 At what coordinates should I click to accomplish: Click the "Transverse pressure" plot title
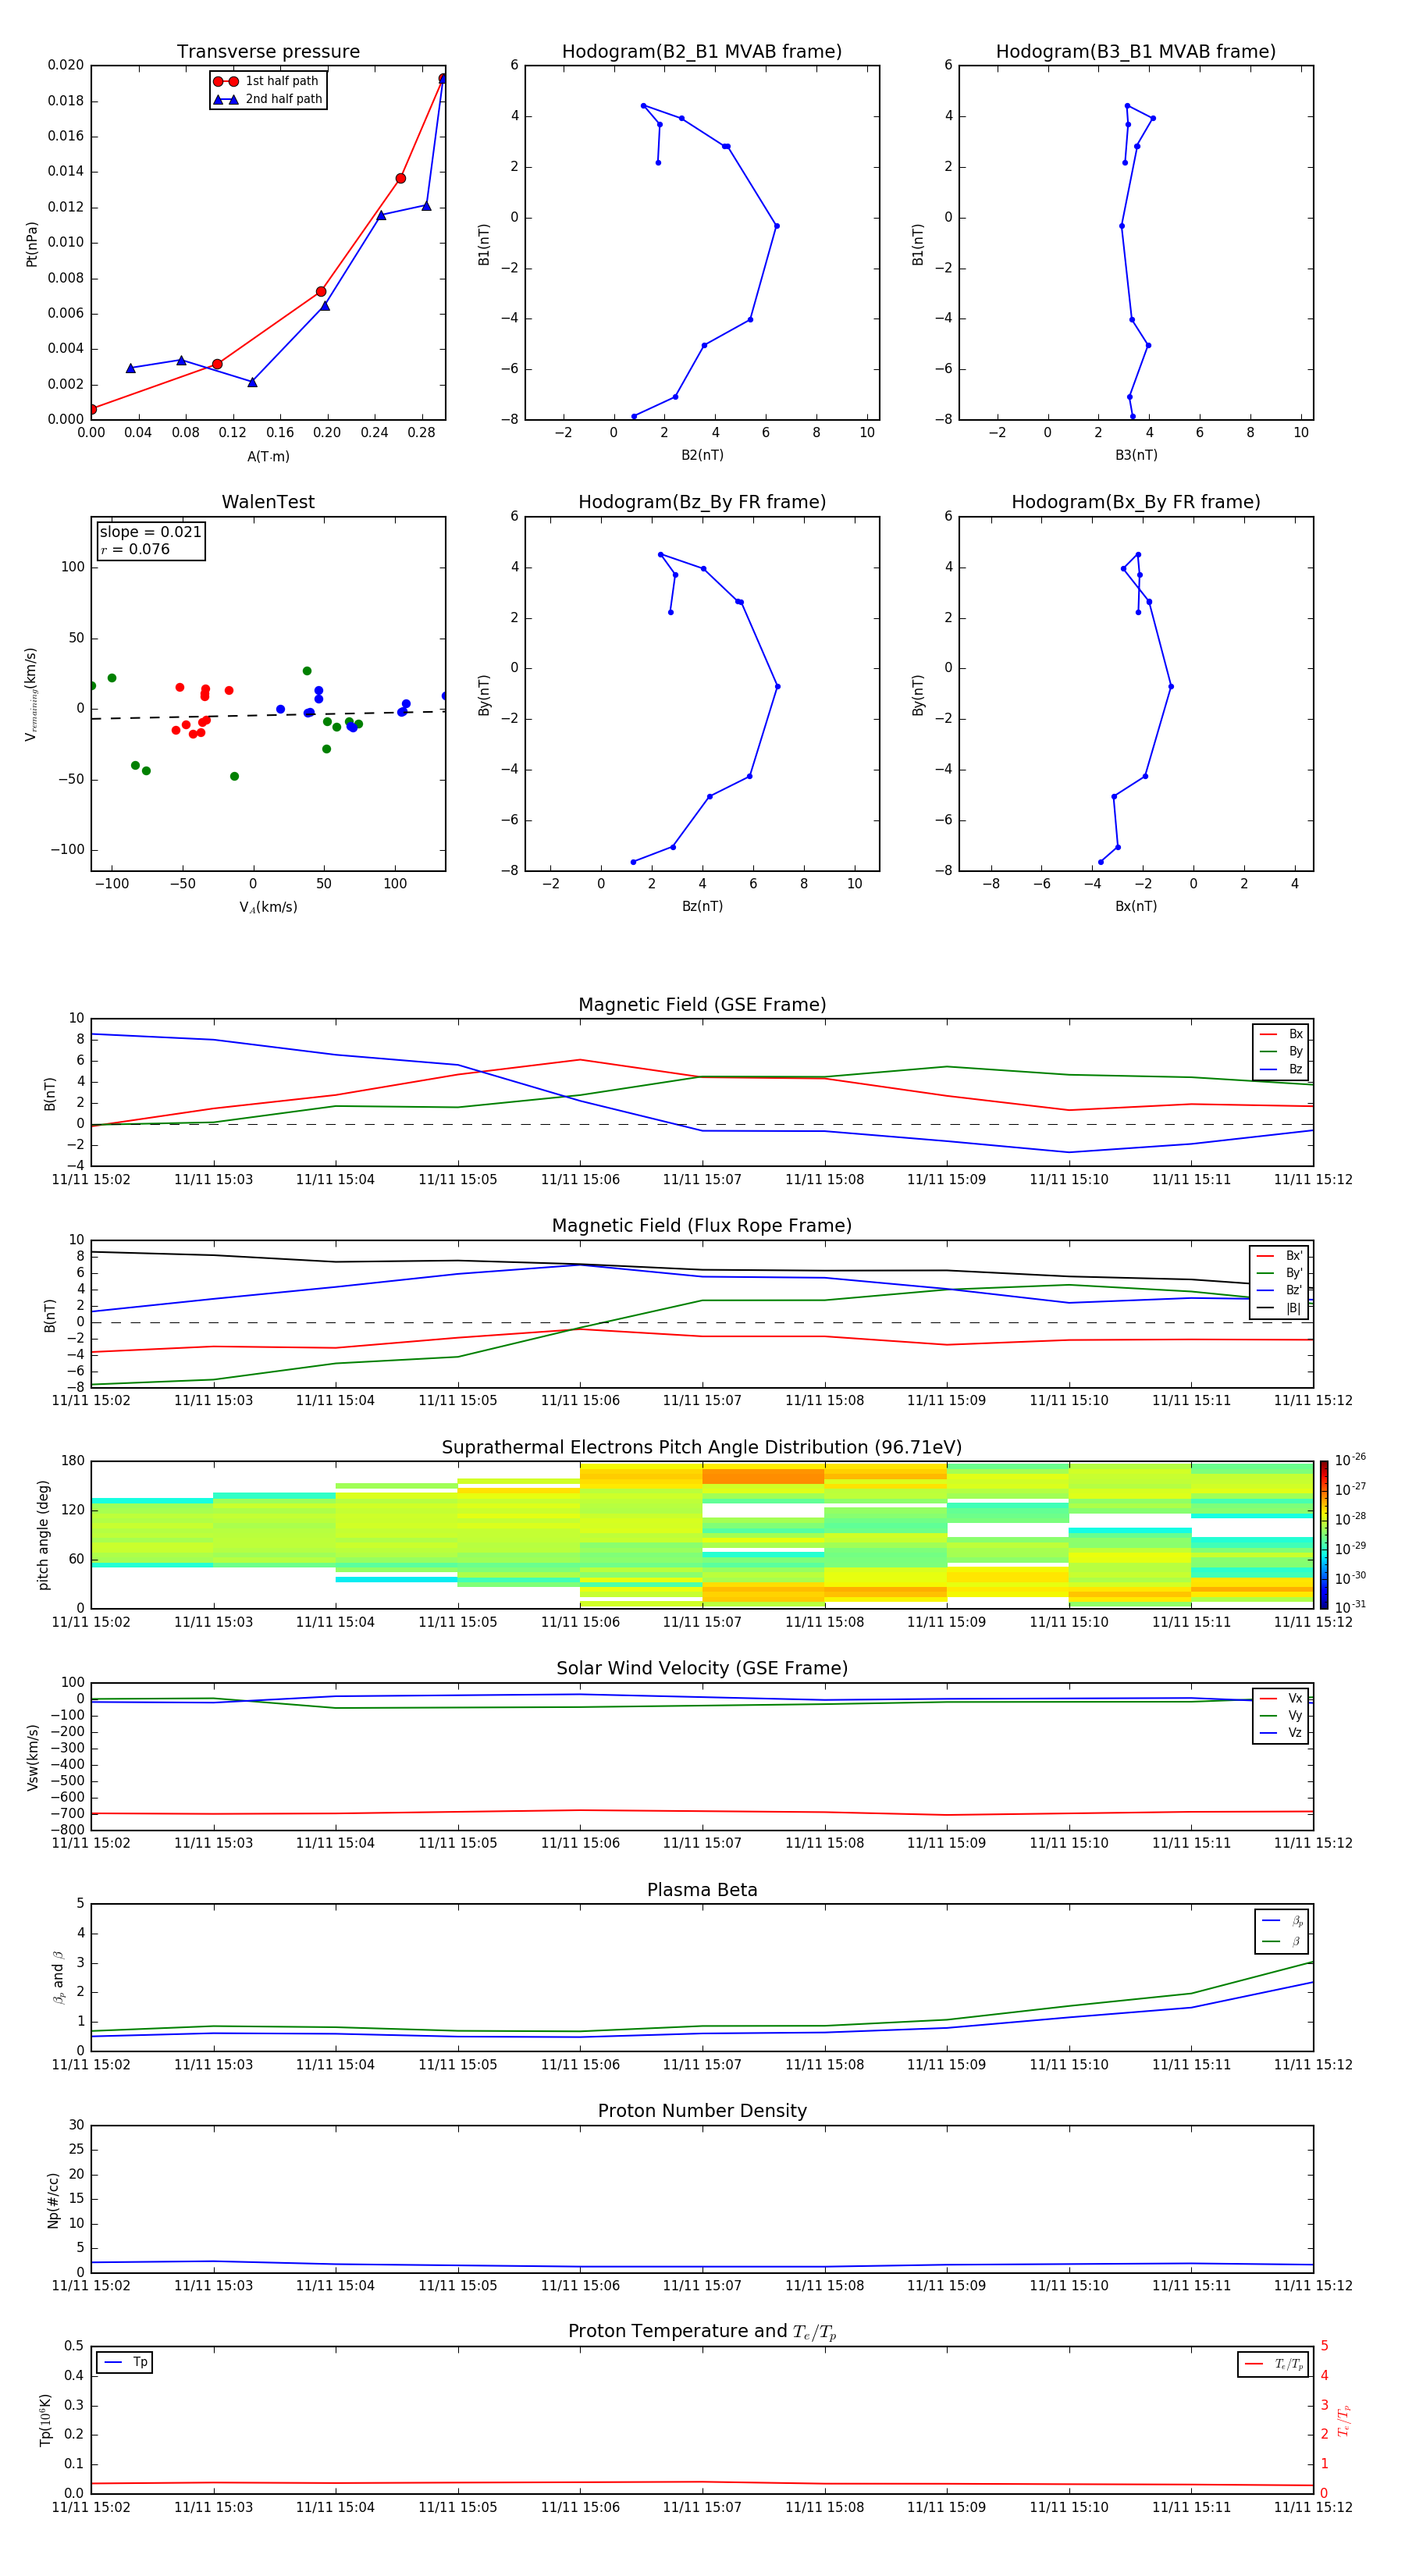(268, 52)
